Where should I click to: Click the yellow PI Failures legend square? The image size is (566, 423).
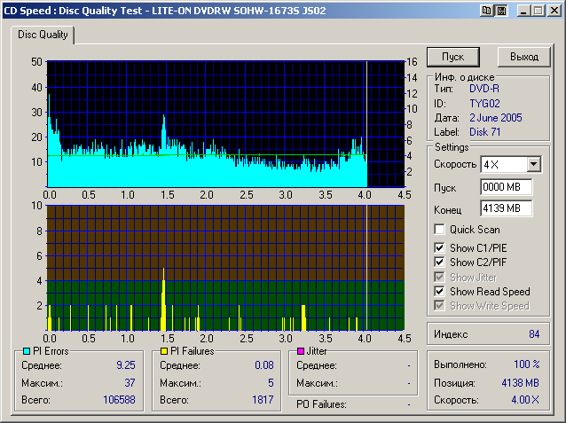(163, 351)
